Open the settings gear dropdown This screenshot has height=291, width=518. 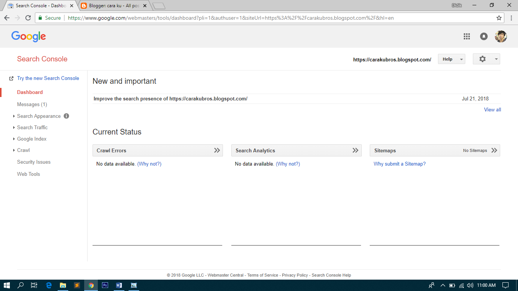(487, 59)
